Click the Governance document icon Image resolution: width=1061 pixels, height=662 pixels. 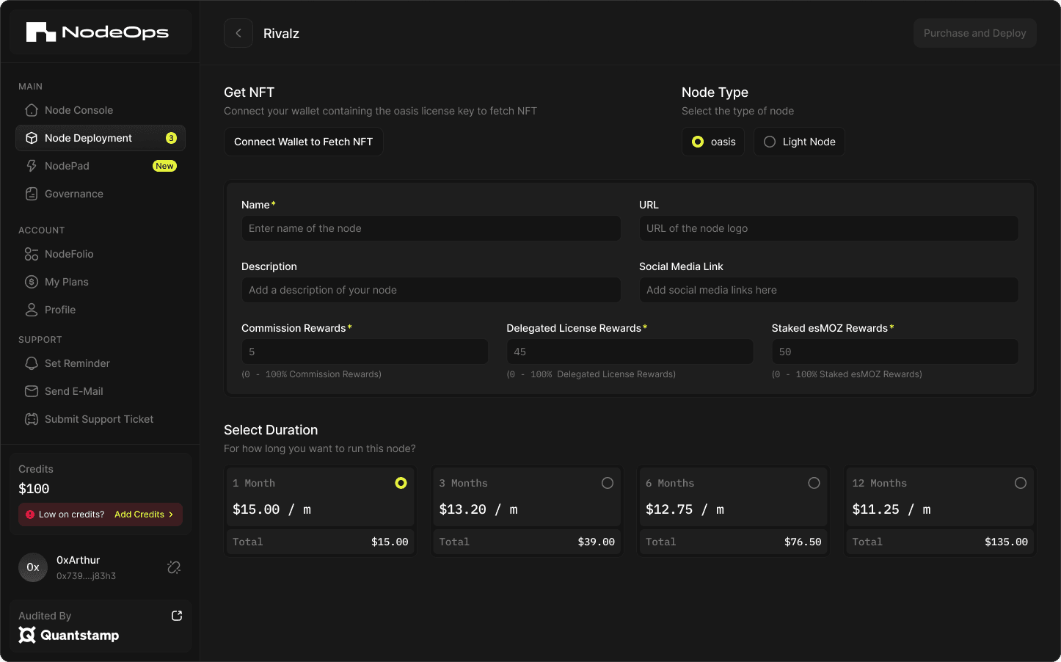tap(32, 194)
